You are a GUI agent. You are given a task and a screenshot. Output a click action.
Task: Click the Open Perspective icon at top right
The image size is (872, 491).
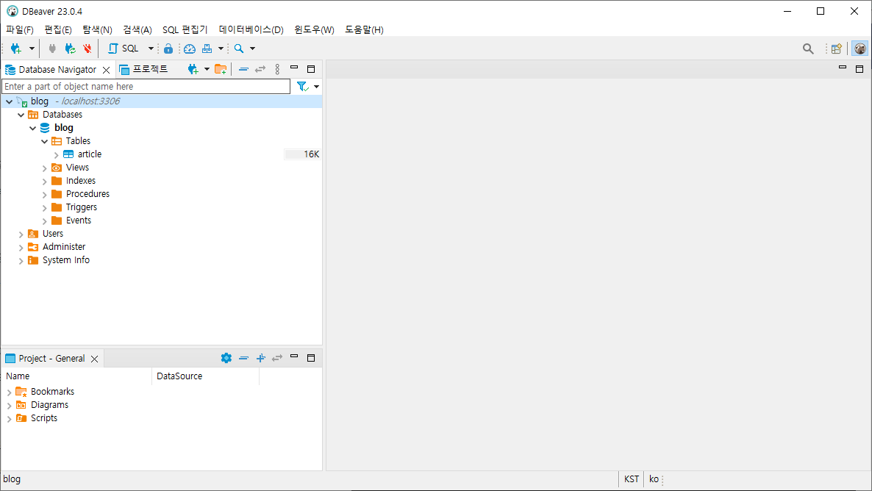pyautogui.click(x=837, y=49)
